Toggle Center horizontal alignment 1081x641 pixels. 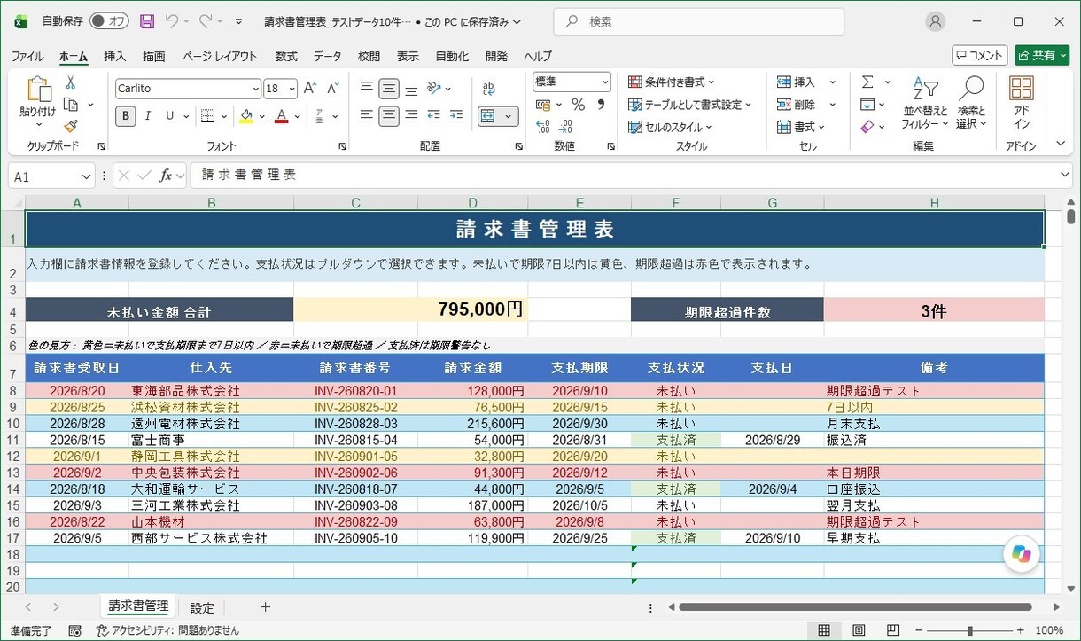[x=389, y=116]
